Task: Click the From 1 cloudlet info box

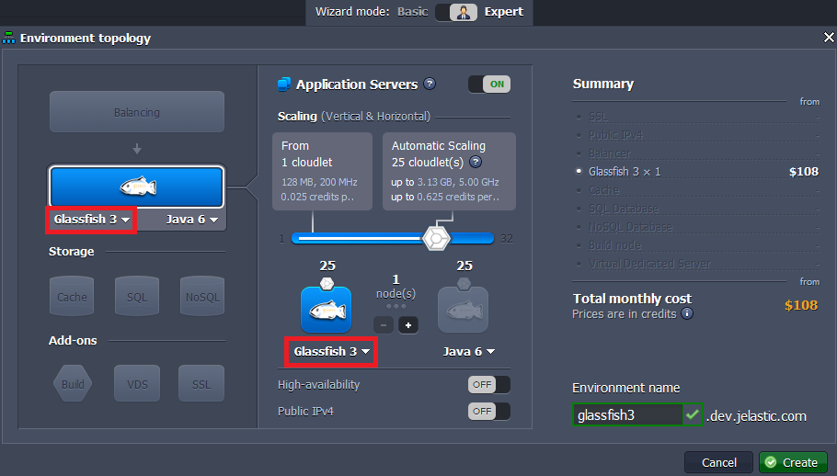Action: click(323, 171)
